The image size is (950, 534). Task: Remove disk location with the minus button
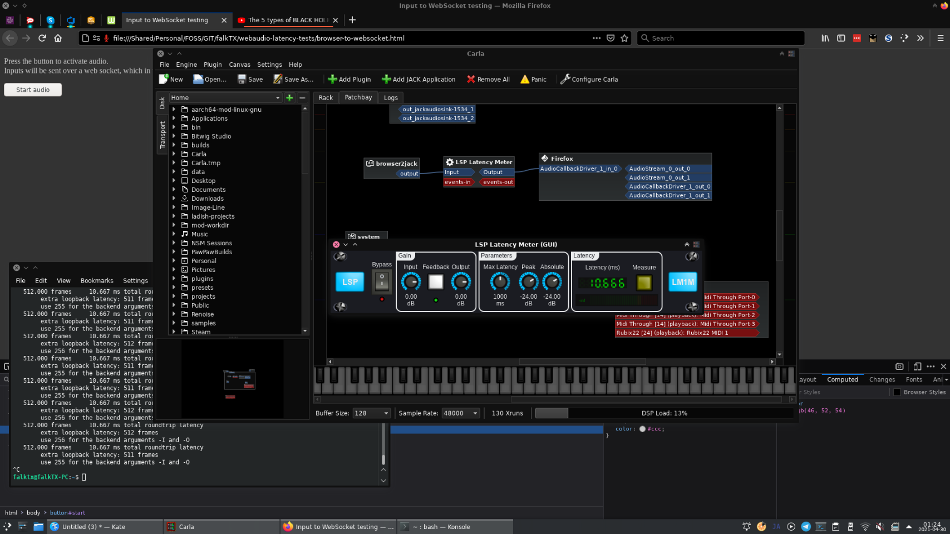302,97
